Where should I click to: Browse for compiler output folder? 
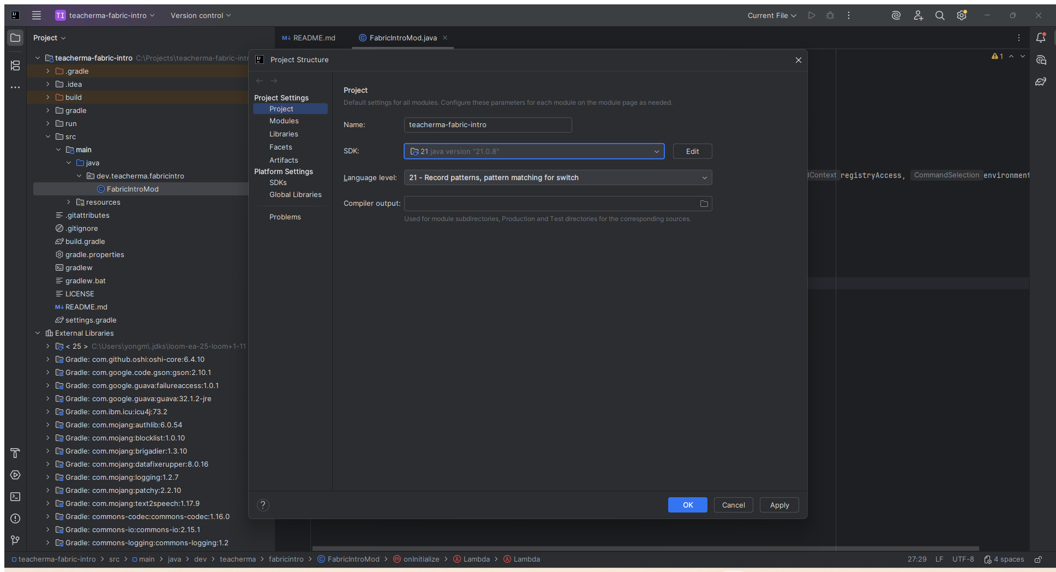(704, 204)
